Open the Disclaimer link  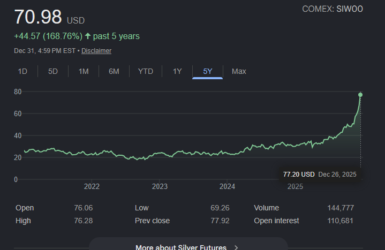(x=96, y=51)
